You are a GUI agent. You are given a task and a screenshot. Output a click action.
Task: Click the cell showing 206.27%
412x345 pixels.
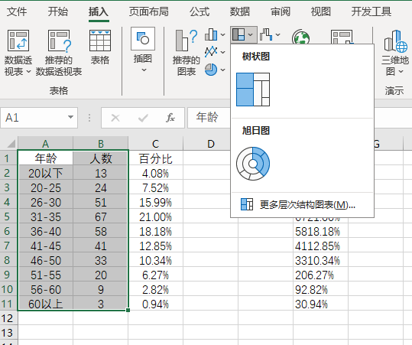click(x=320, y=275)
